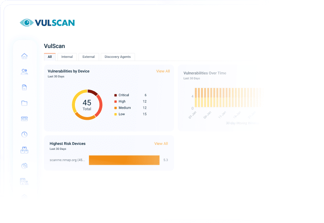Switch to the External tab
This screenshot has height=223, width=324.
pos(89,57)
